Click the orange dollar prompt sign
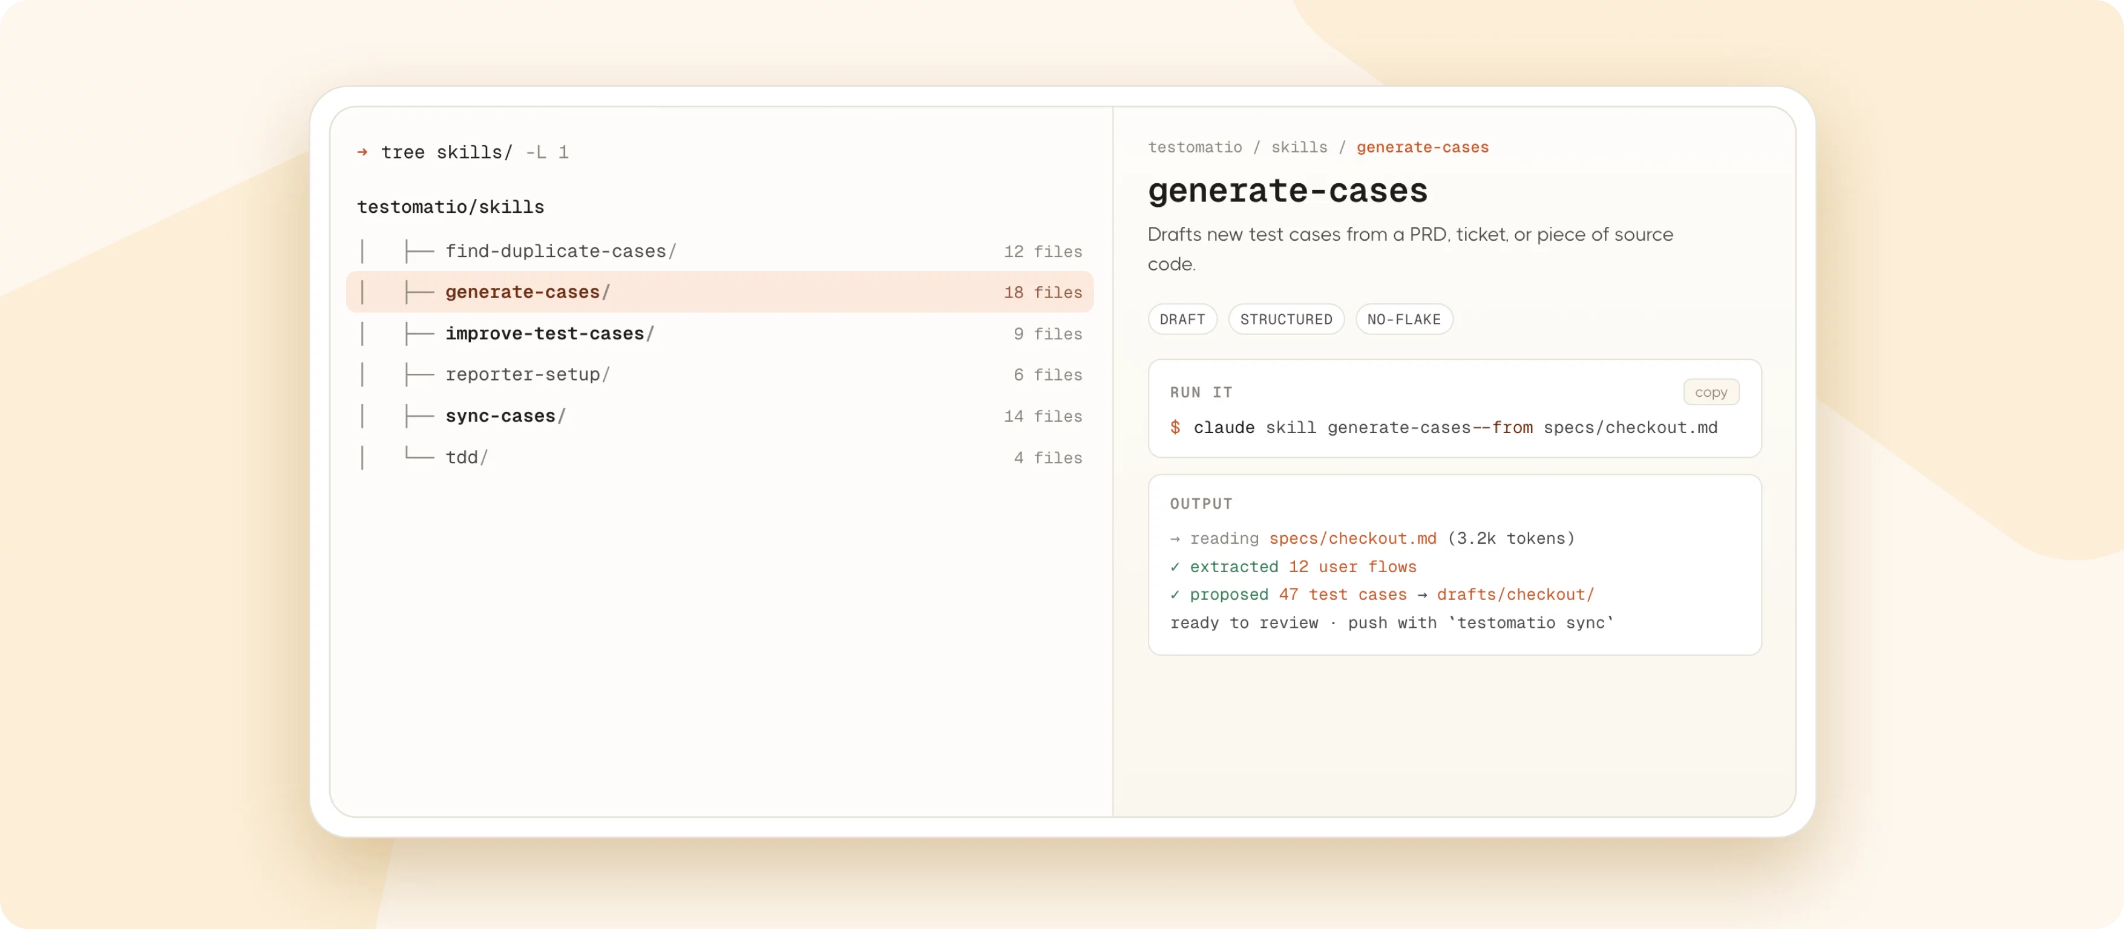The width and height of the screenshot is (2124, 929). click(x=1175, y=427)
